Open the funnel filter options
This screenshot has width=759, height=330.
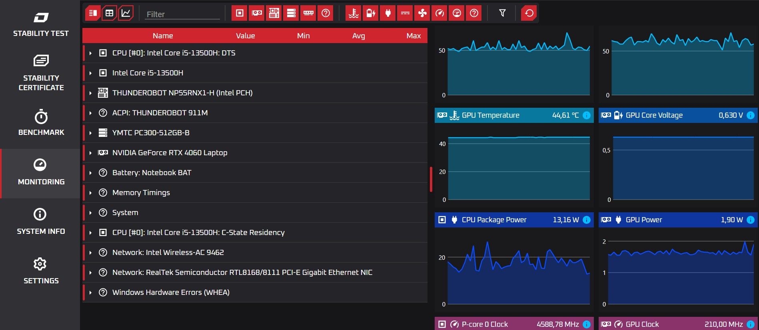pyautogui.click(x=502, y=13)
